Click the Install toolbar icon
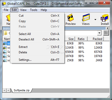 coord(105,19)
